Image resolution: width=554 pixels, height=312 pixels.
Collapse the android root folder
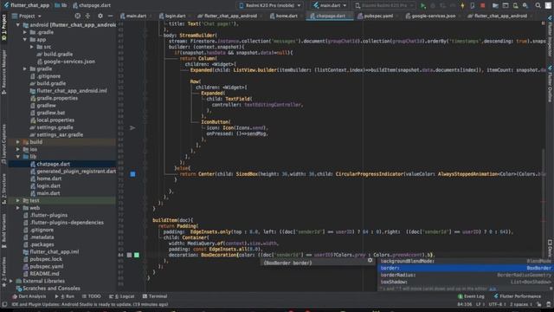pos(18,25)
